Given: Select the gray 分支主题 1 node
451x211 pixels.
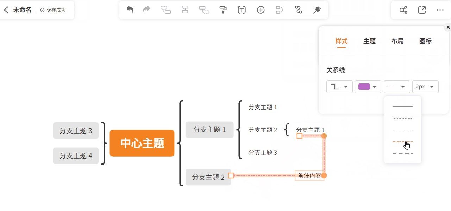Looking at the screenshot, I should (x=209, y=130).
